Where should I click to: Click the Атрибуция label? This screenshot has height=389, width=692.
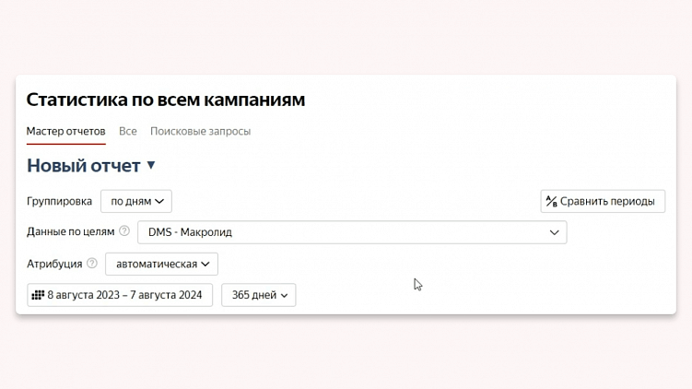[x=54, y=264]
